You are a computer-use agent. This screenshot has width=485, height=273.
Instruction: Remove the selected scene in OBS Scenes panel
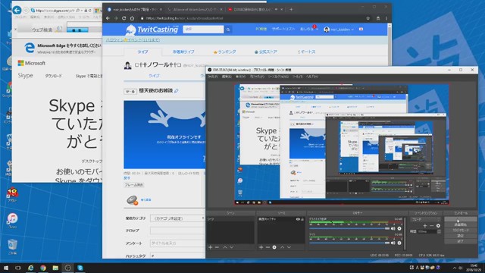(x=217, y=247)
